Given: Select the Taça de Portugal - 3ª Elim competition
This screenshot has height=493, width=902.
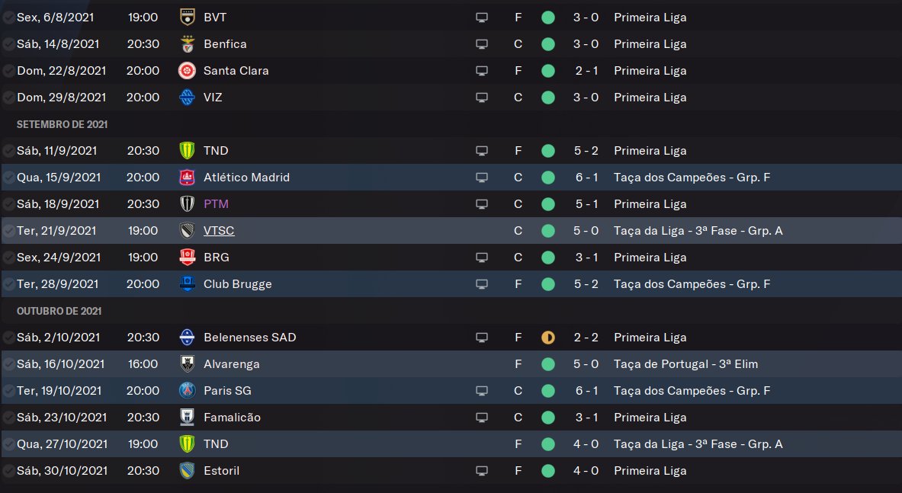Looking at the screenshot, I should tap(685, 363).
